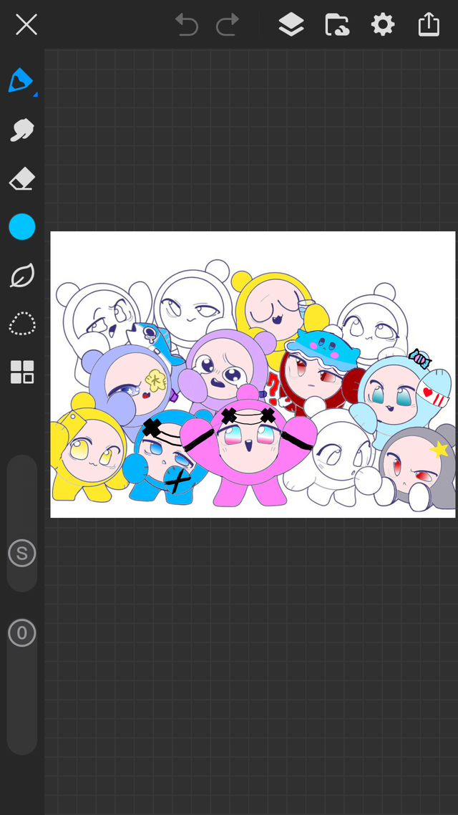The width and height of the screenshot is (458, 815).
Task: Activate the dotted lasso selection tool
Action: [x=22, y=324]
